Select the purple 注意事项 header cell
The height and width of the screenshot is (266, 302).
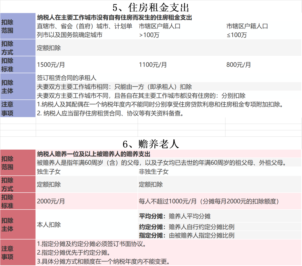(18, 109)
